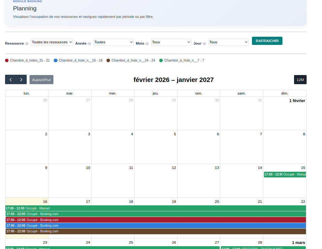Expand the Mois dropdown
Image resolution: width=322 pixels, height=249 pixels.
[x=171, y=42]
